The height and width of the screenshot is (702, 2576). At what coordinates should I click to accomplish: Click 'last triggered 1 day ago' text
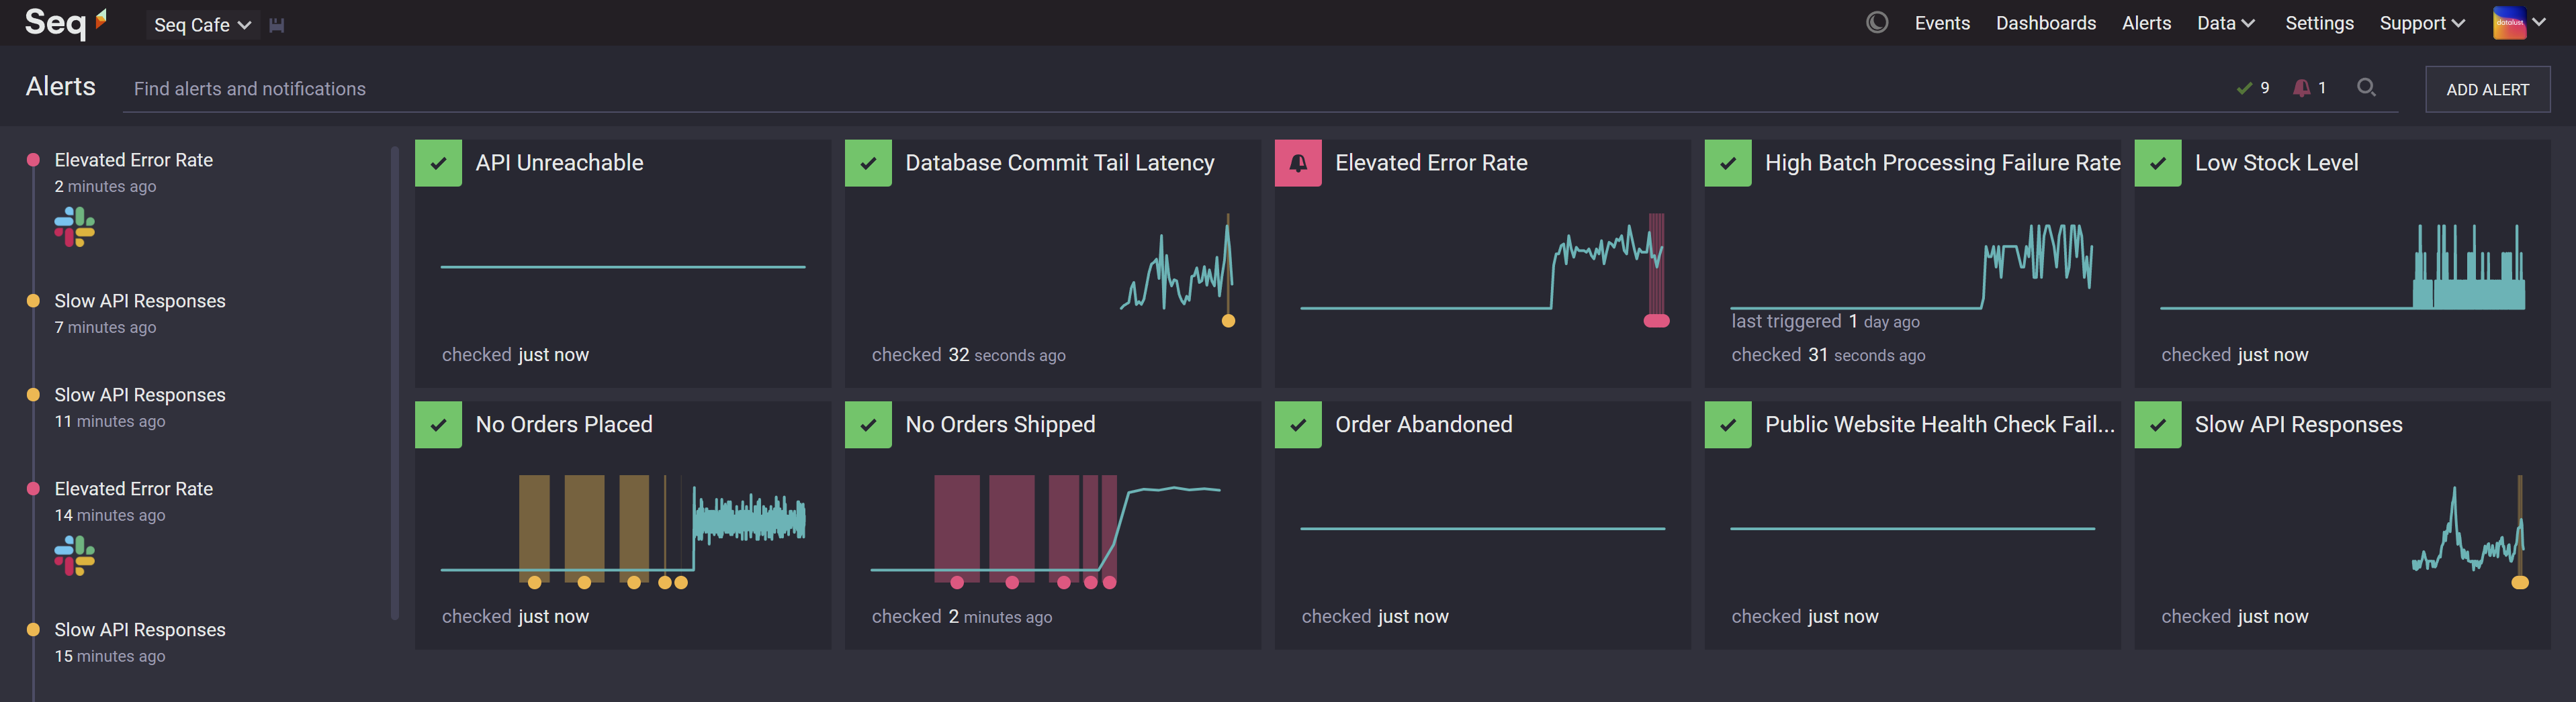click(x=1825, y=321)
